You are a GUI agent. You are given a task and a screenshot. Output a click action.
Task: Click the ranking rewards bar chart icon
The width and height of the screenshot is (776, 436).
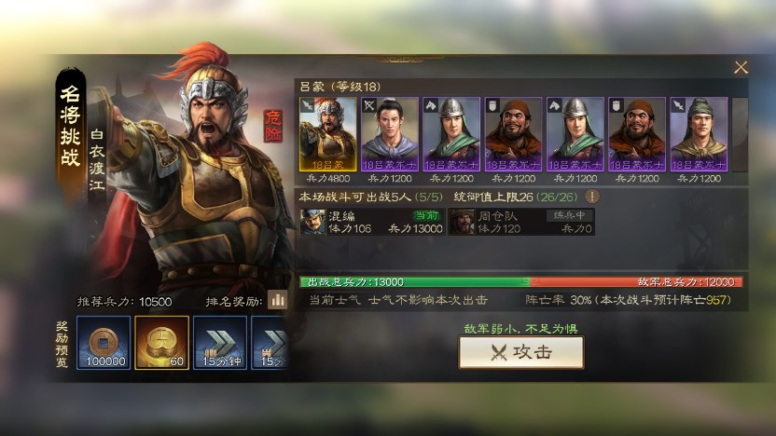click(277, 300)
